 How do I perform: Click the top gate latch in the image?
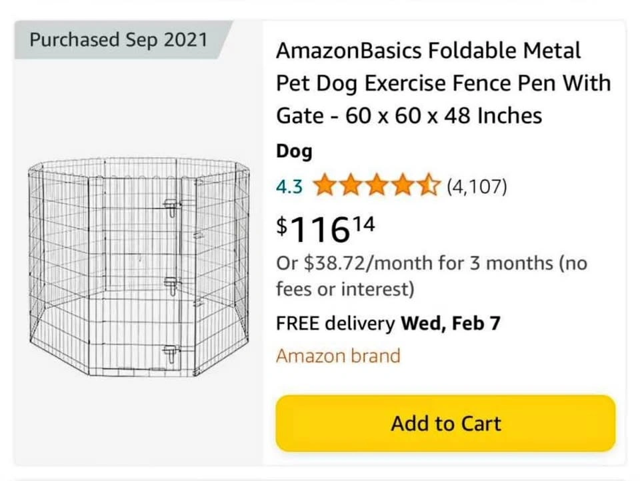tap(172, 209)
